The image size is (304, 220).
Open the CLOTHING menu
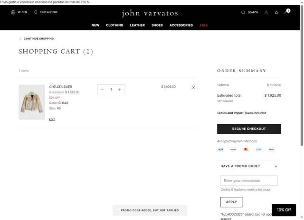click(114, 25)
